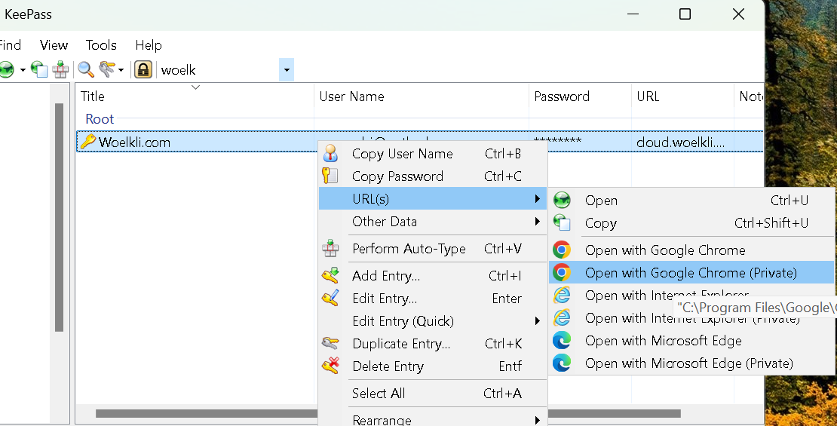Click the Edge icon beside Open with Microsoft Edge
Viewport: 837px width, 426px height.
point(562,341)
